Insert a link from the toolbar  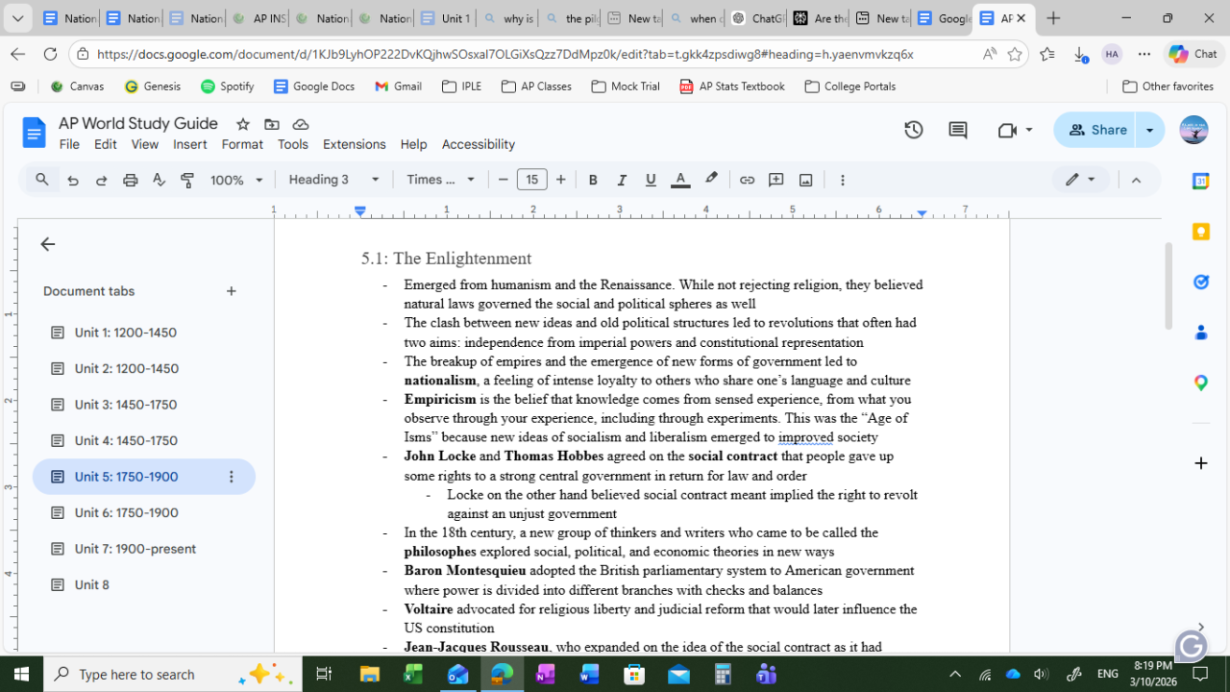coord(747,180)
